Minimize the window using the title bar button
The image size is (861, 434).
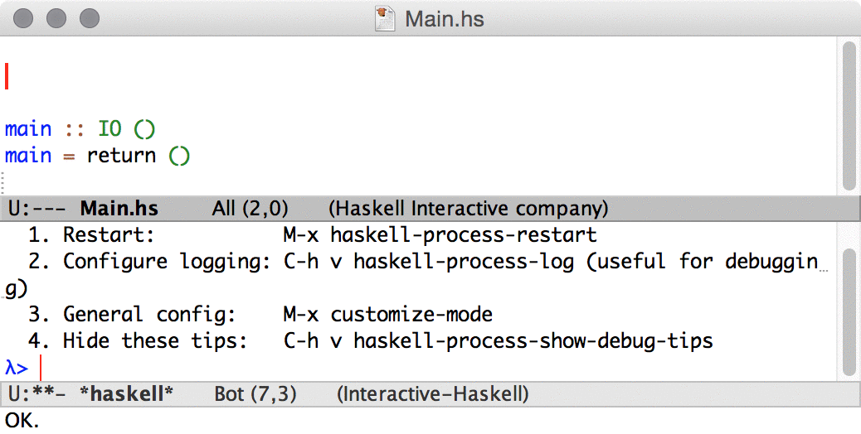[x=56, y=17]
